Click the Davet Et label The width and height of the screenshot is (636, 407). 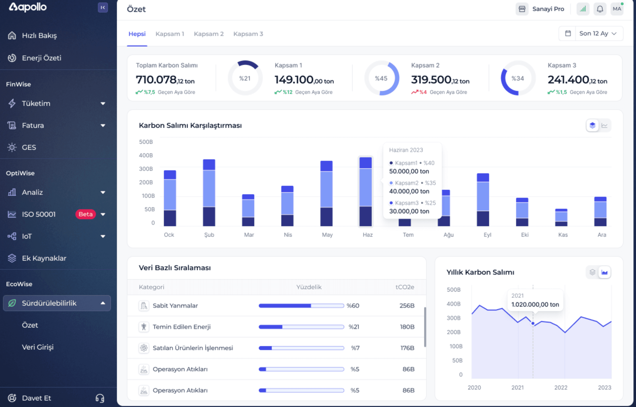click(36, 398)
